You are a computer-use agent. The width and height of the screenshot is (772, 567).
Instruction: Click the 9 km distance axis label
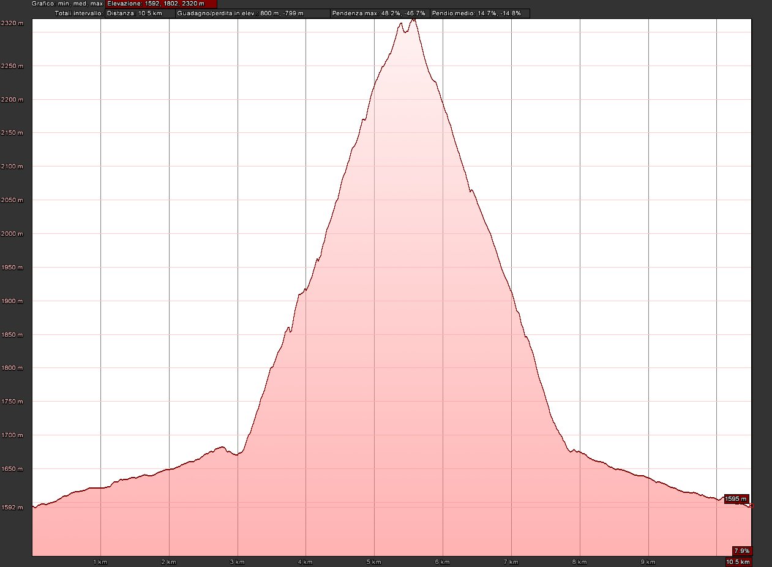(648, 561)
